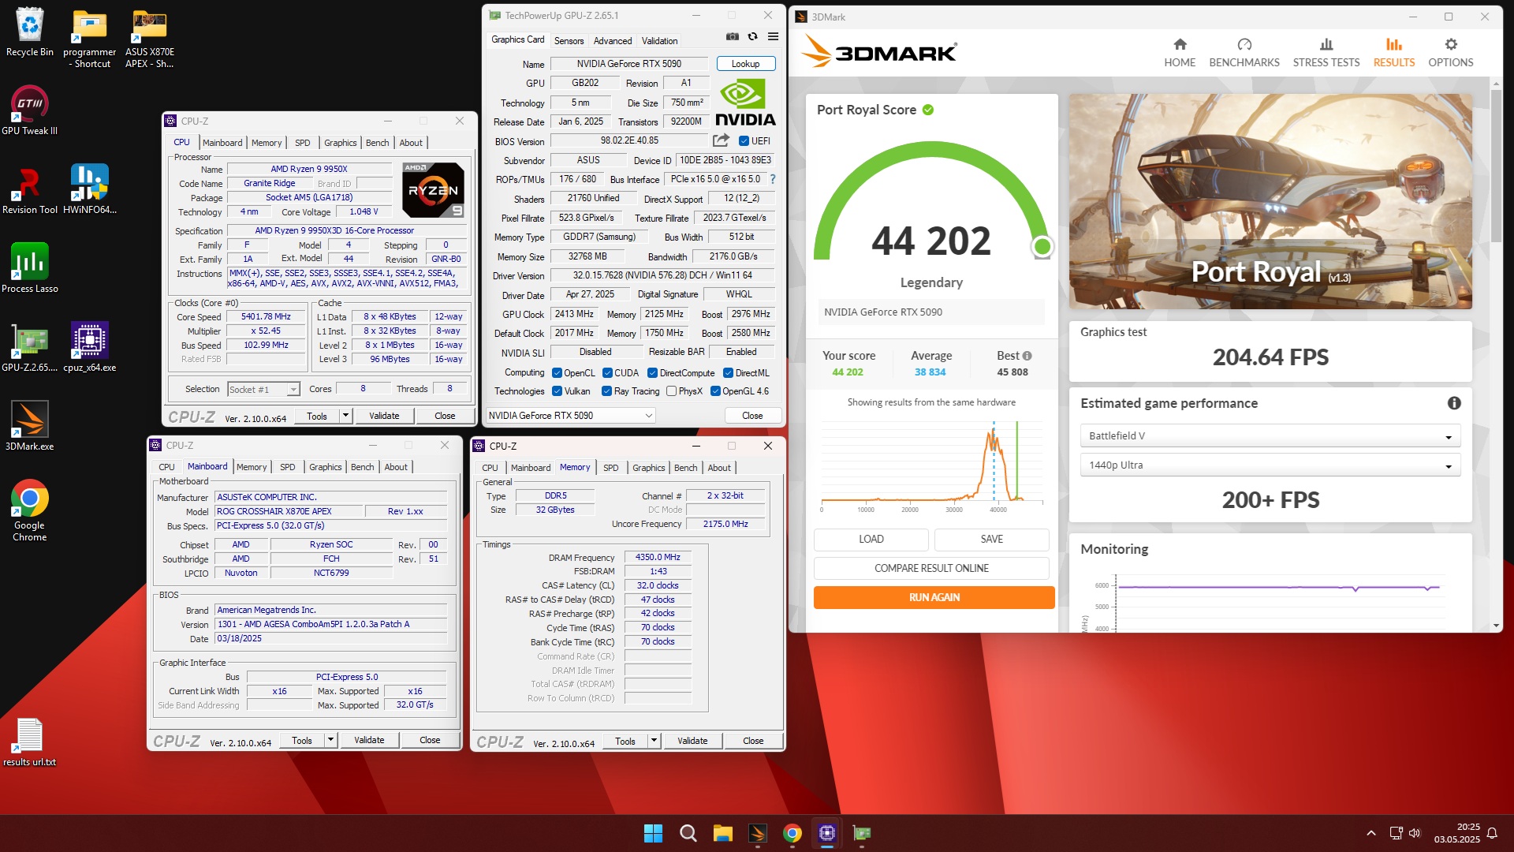Click Port Royal score gauge end marker
Image resolution: width=1514 pixels, height=852 pixels.
(x=1042, y=247)
